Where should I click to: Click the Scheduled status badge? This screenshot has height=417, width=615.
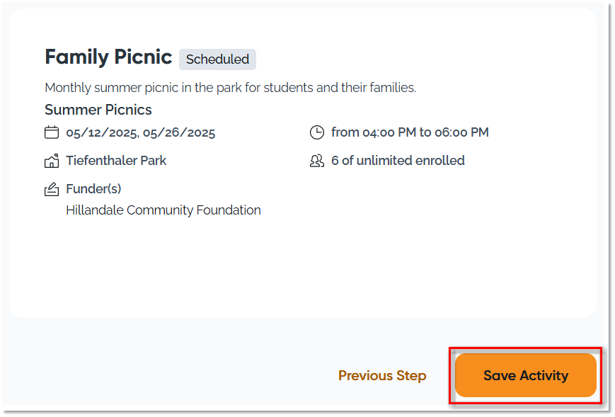pos(217,59)
